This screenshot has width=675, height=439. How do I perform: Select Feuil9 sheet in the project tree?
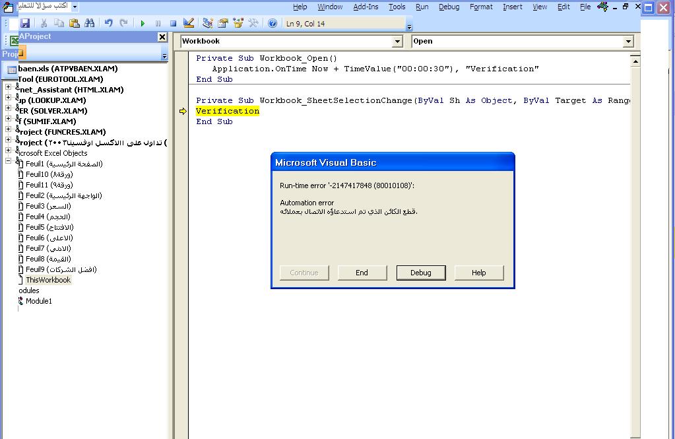(x=61, y=270)
